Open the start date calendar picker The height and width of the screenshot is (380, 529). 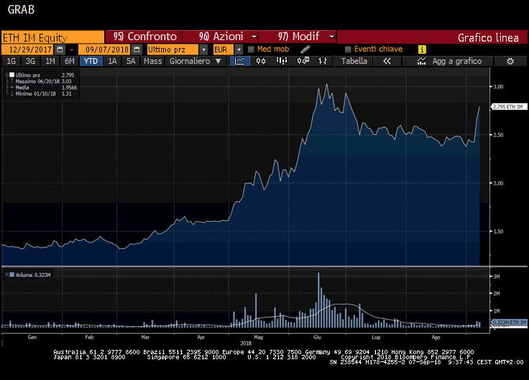[x=60, y=49]
